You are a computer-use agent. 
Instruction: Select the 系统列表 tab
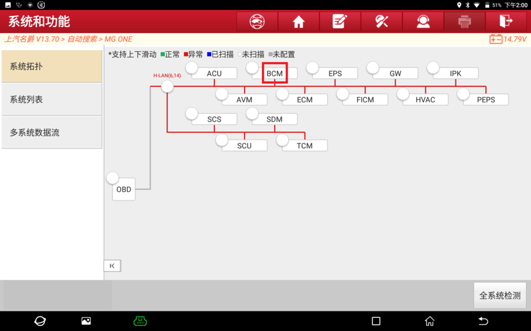click(52, 99)
